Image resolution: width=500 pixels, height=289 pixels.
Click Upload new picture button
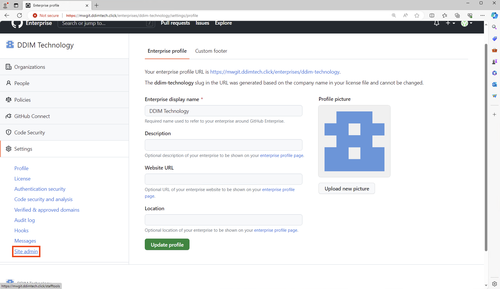[347, 188]
